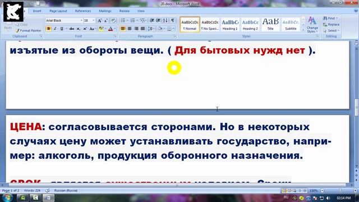The image size is (359, 202).
Task: Toggle Strikethrough formatting
Action: tap(72, 29)
